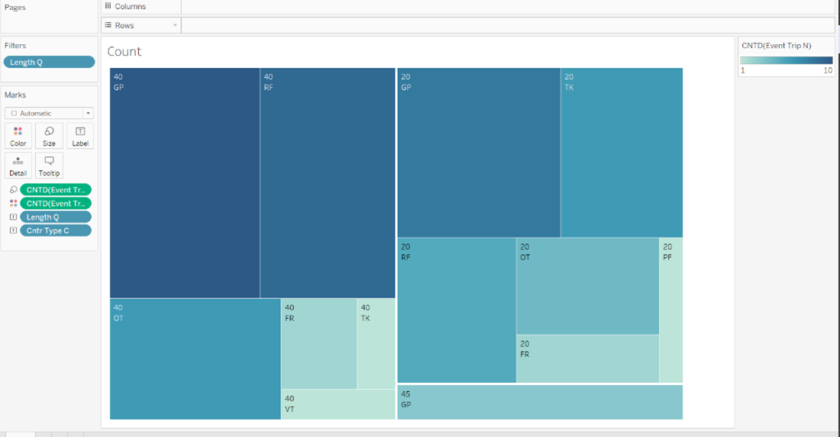The image size is (840, 437).
Task: Select the Length Q pill in Filters
Action: click(49, 63)
